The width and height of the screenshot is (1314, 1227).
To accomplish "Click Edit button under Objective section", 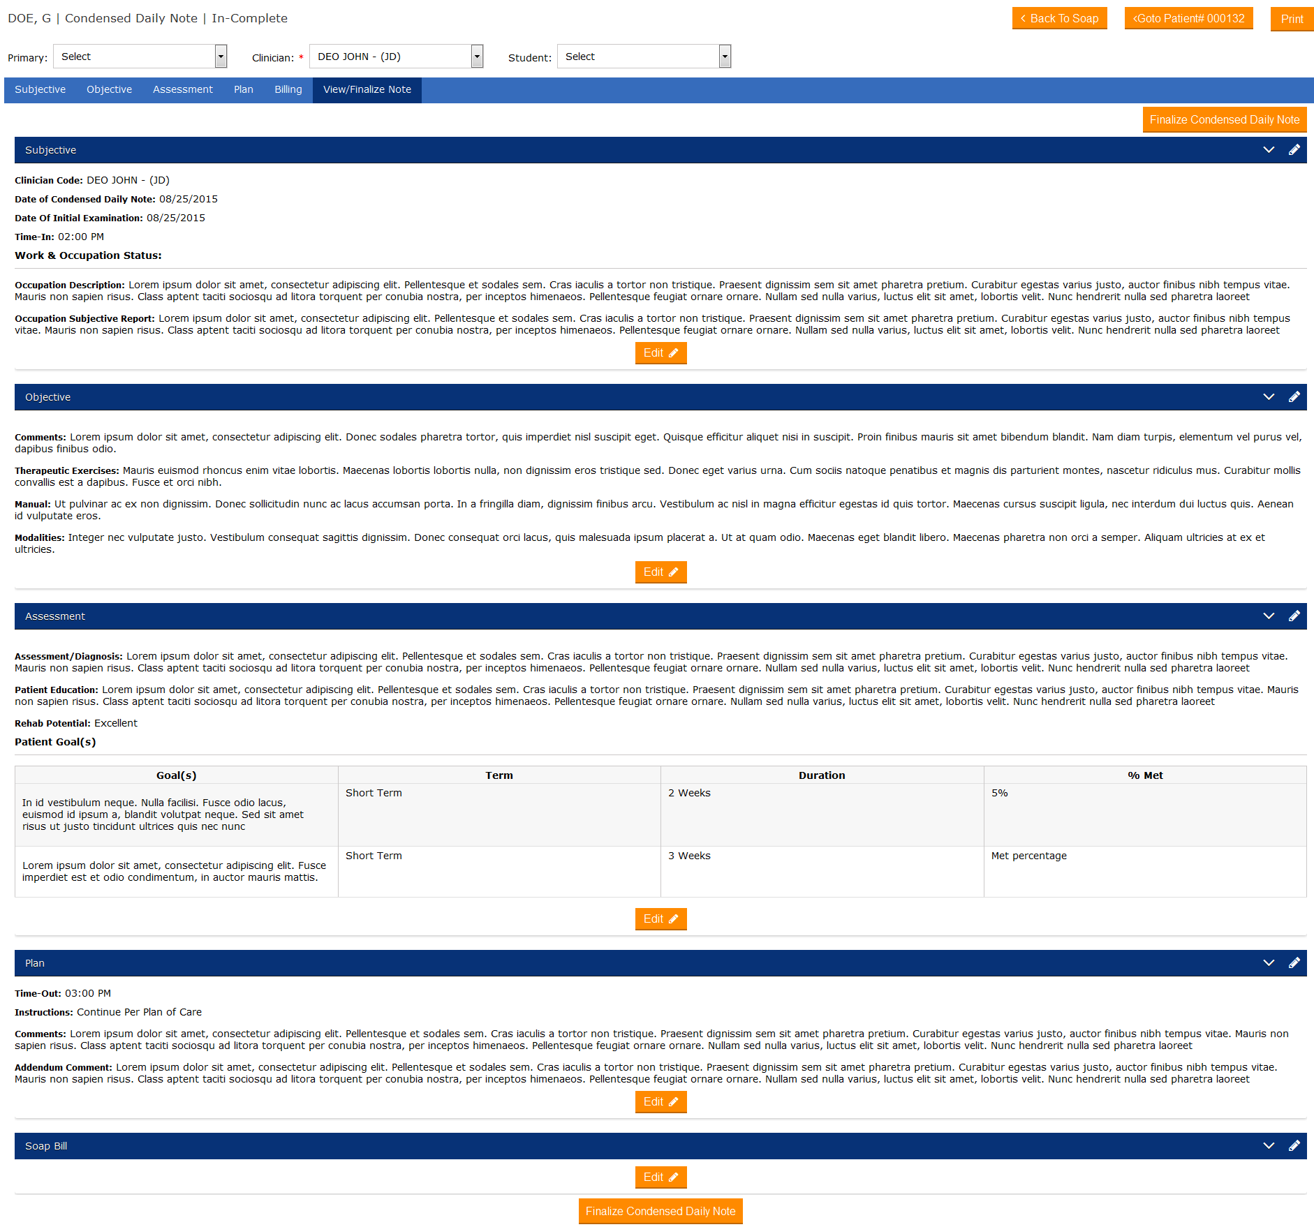I will (660, 572).
